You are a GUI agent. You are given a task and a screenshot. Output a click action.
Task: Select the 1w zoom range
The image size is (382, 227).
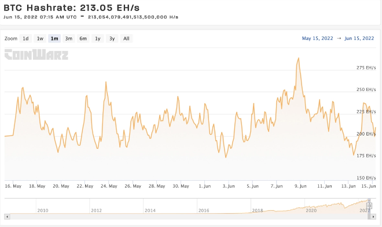click(40, 39)
